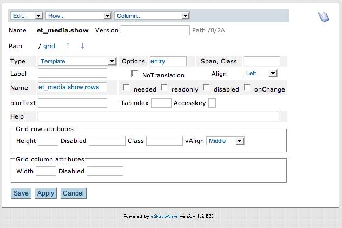This screenshot has width=342, height=228.
Task: Open the Edit... dropdown
Action: tap(27, 16)
